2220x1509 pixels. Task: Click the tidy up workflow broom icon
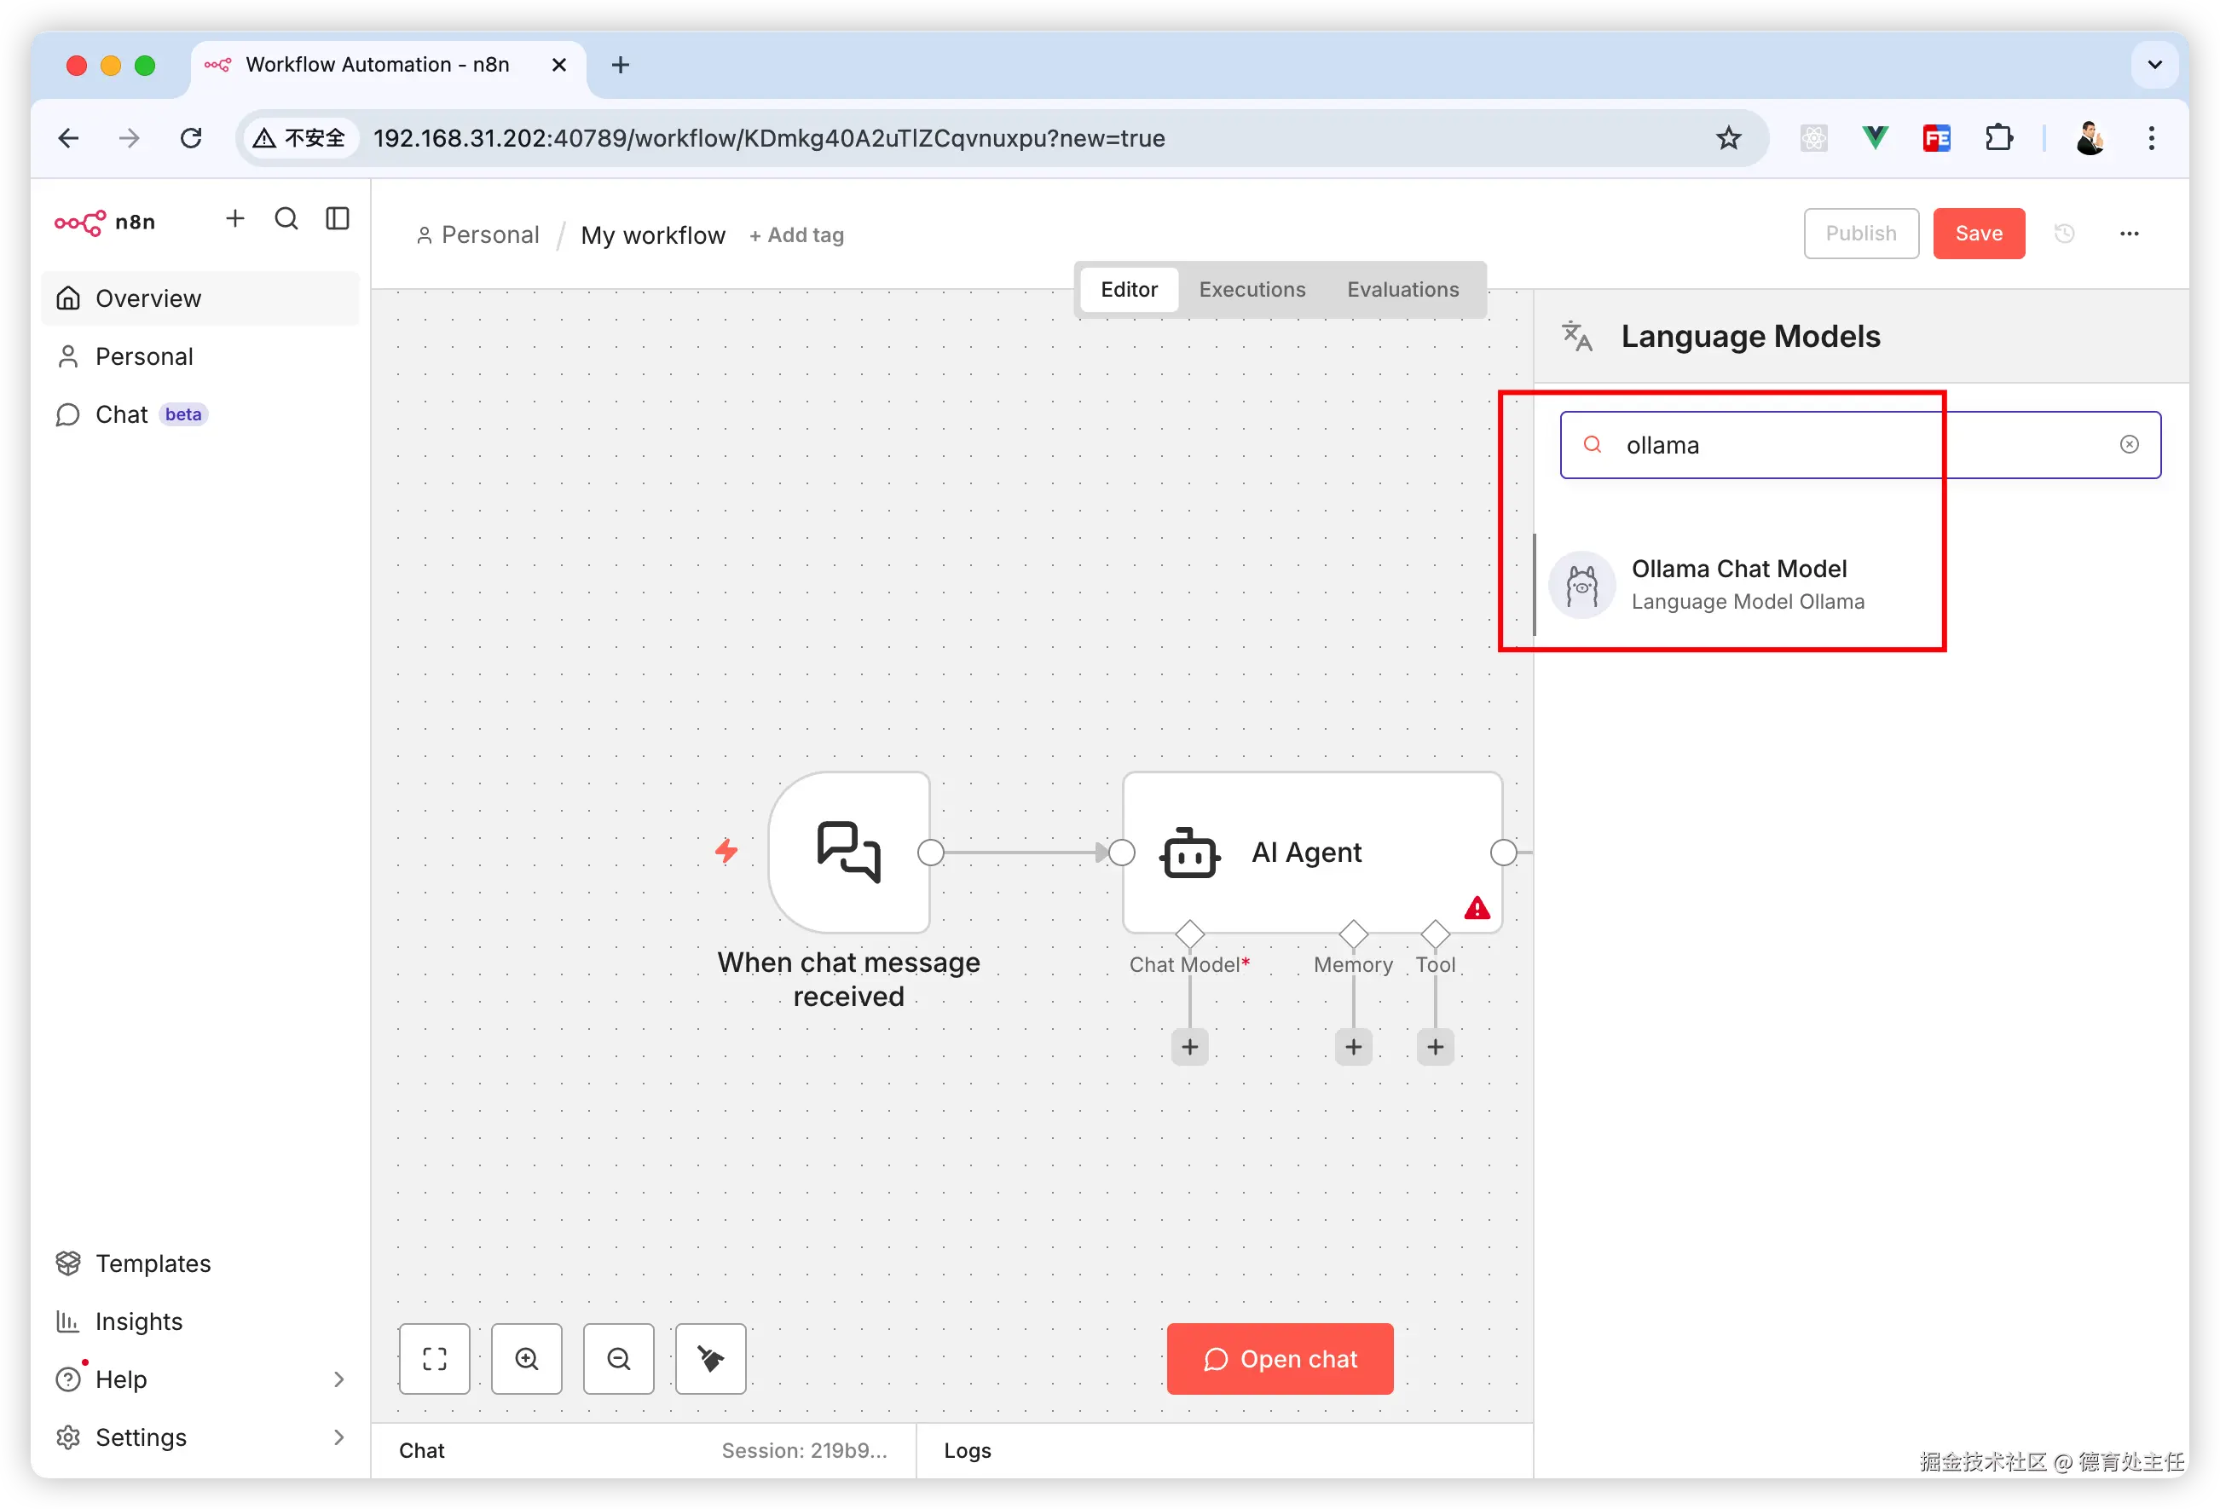pyautogui.click(x=711, y=1358)
